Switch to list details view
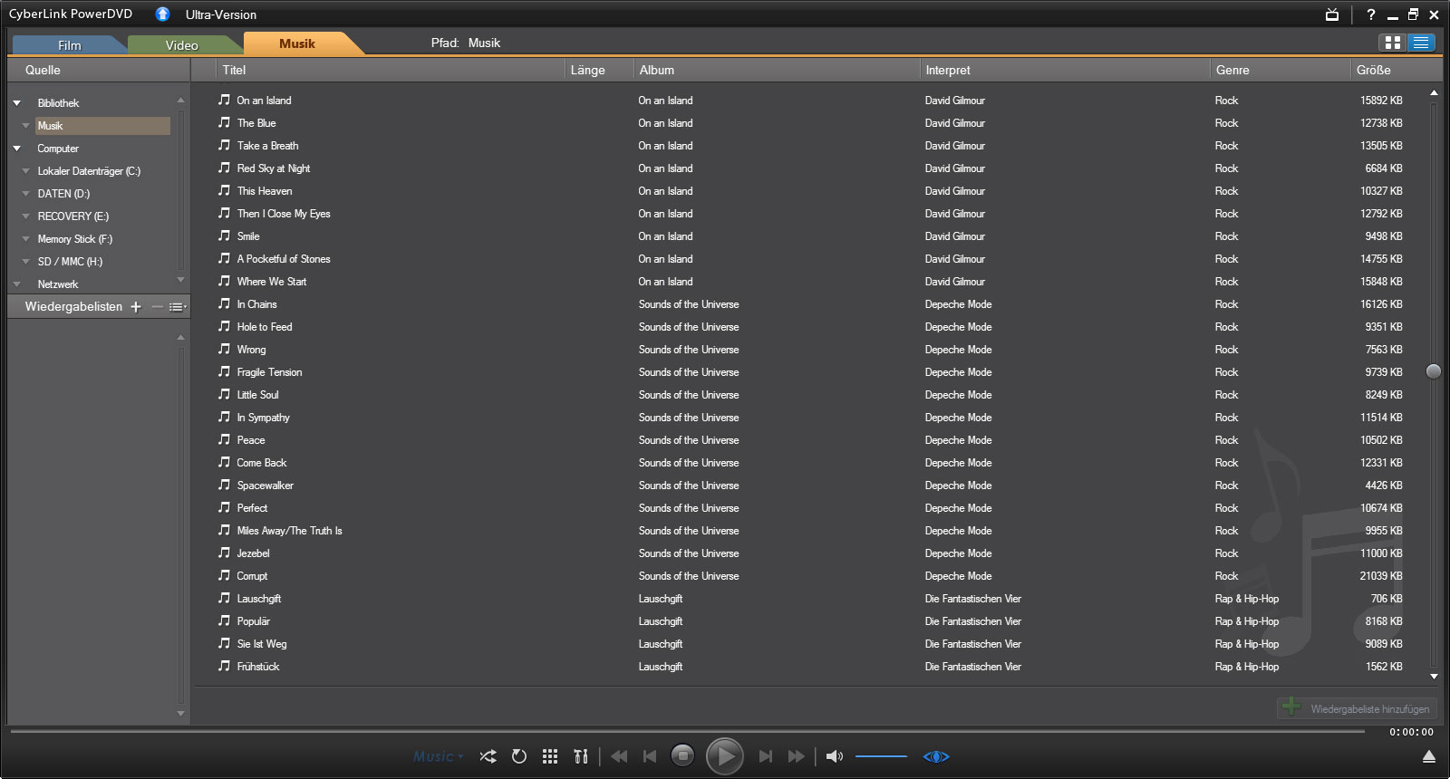 pyautogui.click(x=1421, y=43)
